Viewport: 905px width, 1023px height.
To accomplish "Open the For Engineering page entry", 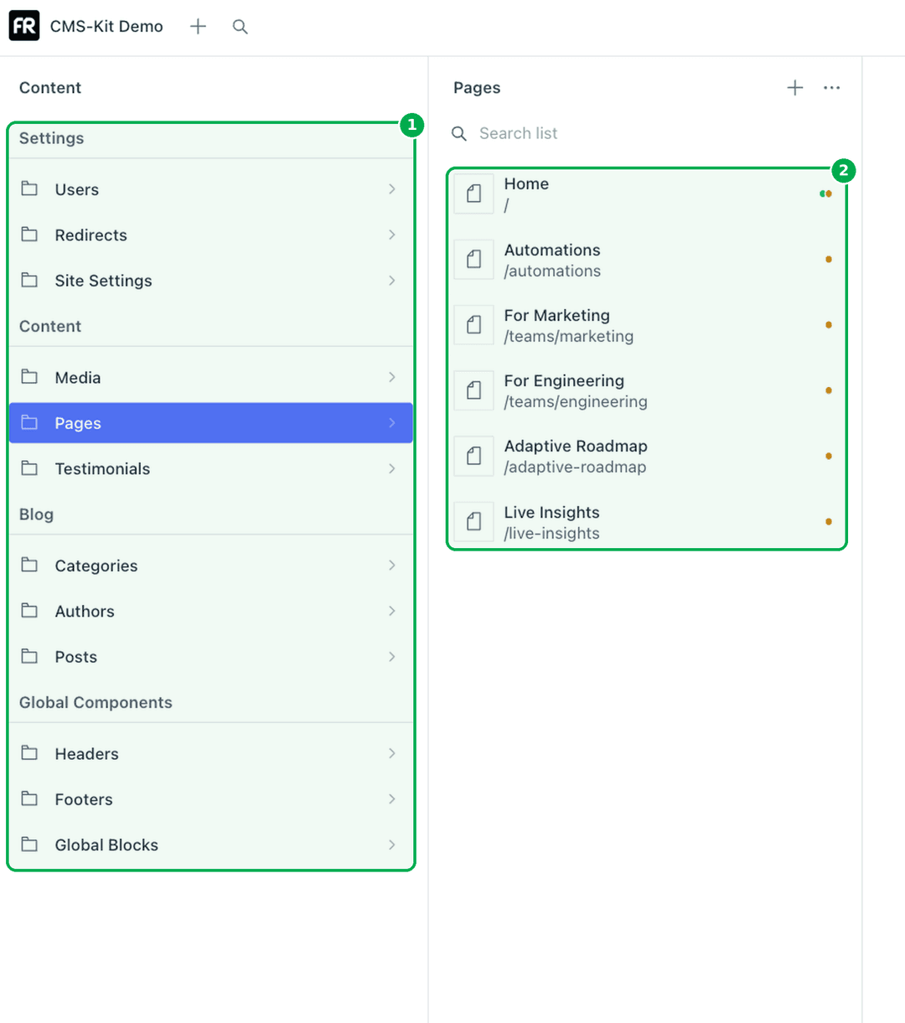I will (x=647, y=390).
